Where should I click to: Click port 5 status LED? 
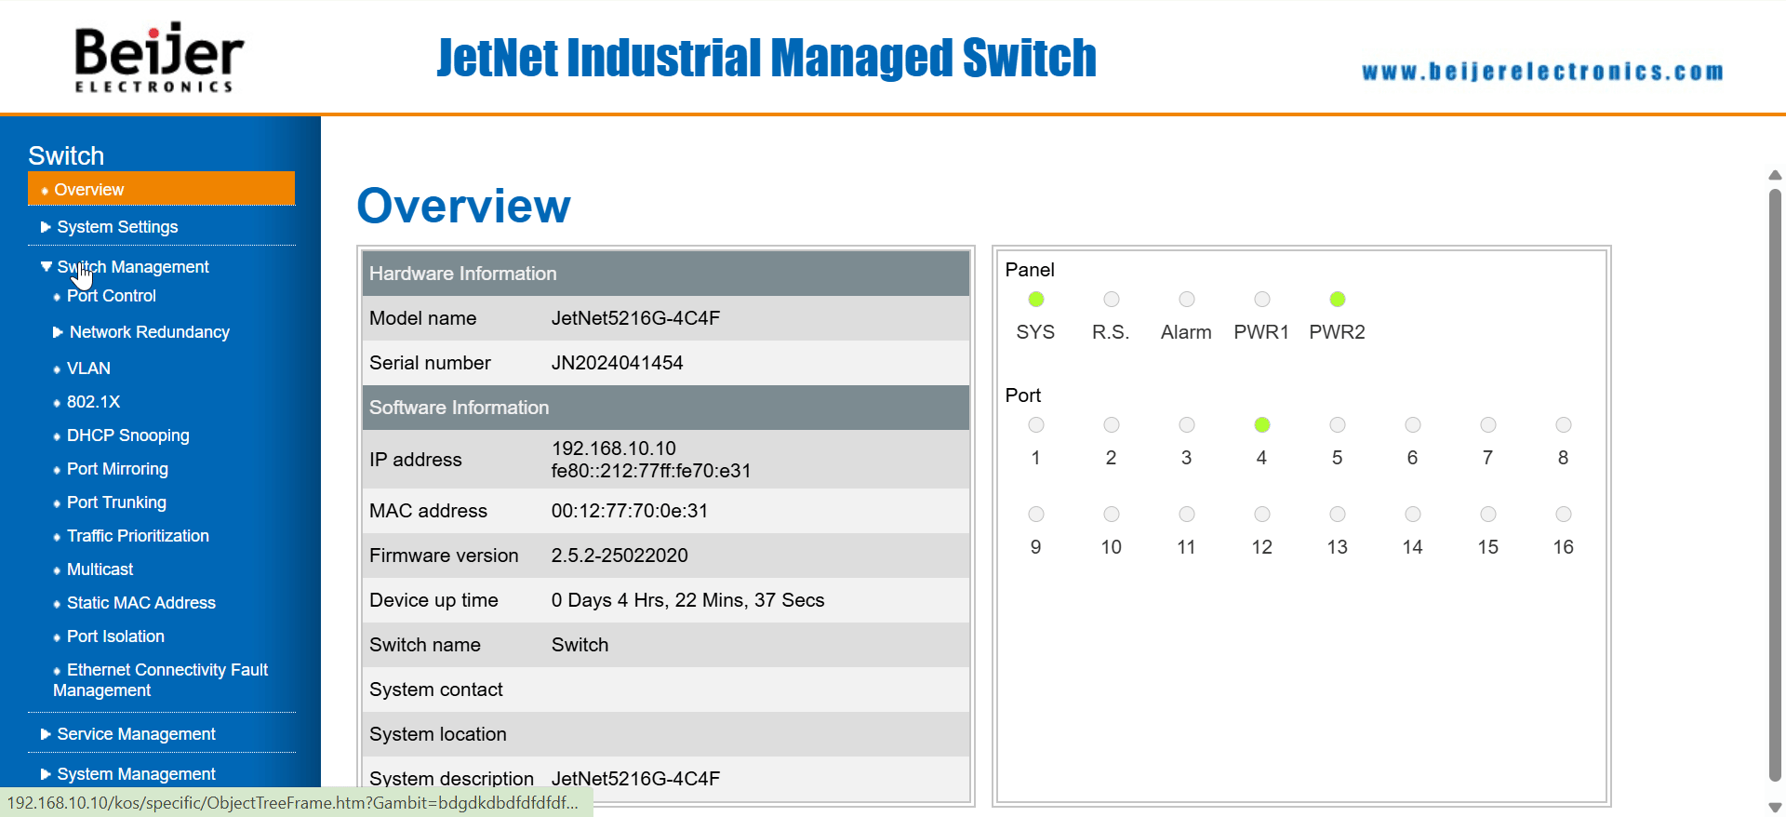[1337, 424]
